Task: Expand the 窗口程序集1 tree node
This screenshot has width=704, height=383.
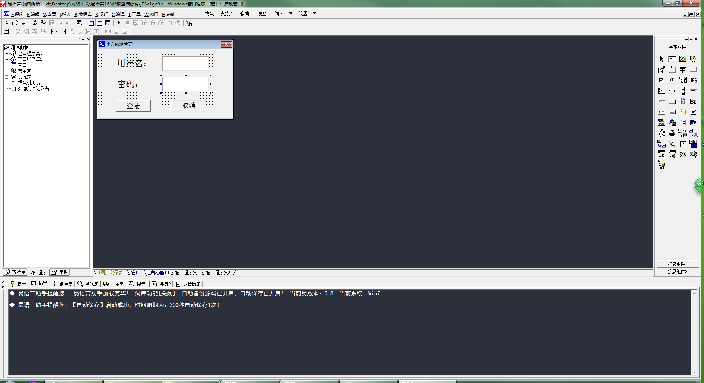Action: coord(7,53)
